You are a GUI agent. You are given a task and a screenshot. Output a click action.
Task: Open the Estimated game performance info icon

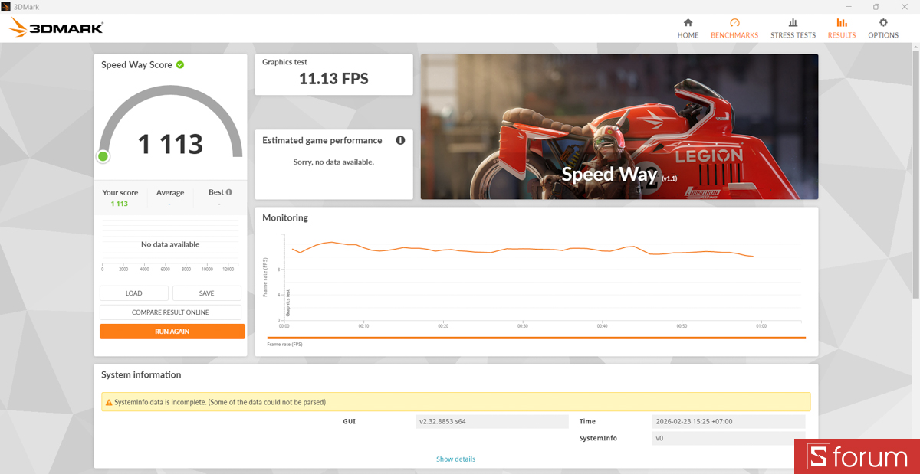pyautogui.click(x=399, y=140)
